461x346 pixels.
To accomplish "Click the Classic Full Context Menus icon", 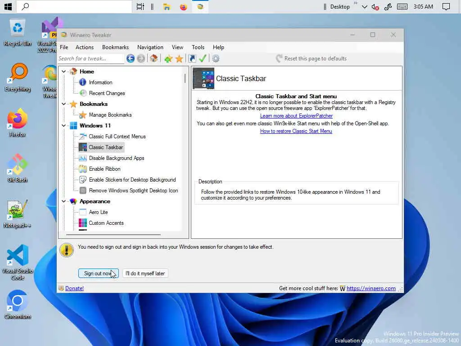I will coord(83,136).
